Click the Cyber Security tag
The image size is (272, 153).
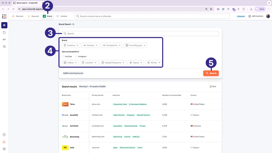[119, 115]
